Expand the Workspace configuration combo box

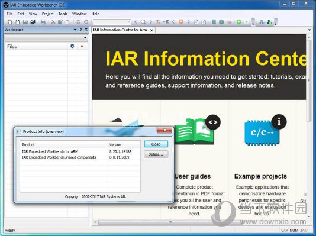click(85, 38)
